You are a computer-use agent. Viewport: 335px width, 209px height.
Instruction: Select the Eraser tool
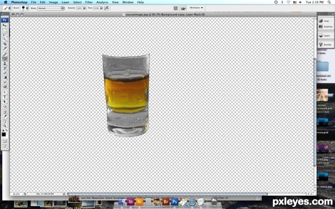[x=4, y=73]
